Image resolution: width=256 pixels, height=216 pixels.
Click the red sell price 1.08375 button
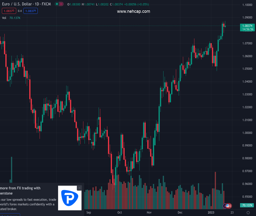9,11
